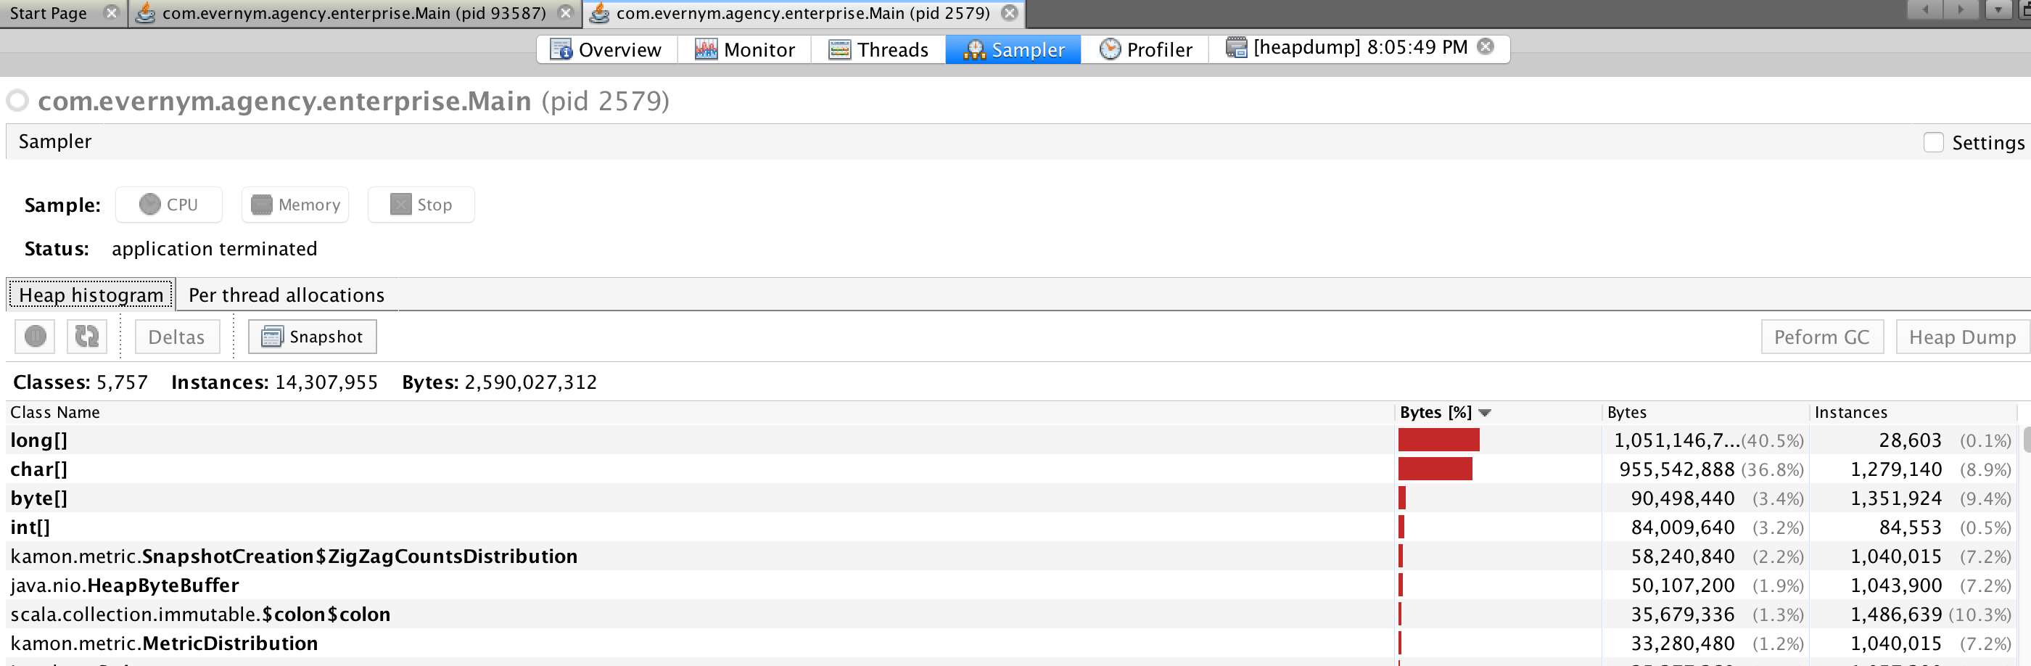Click the pause icon left of Deltas
The image size is (2031, 666).
[x=34, y=336]
